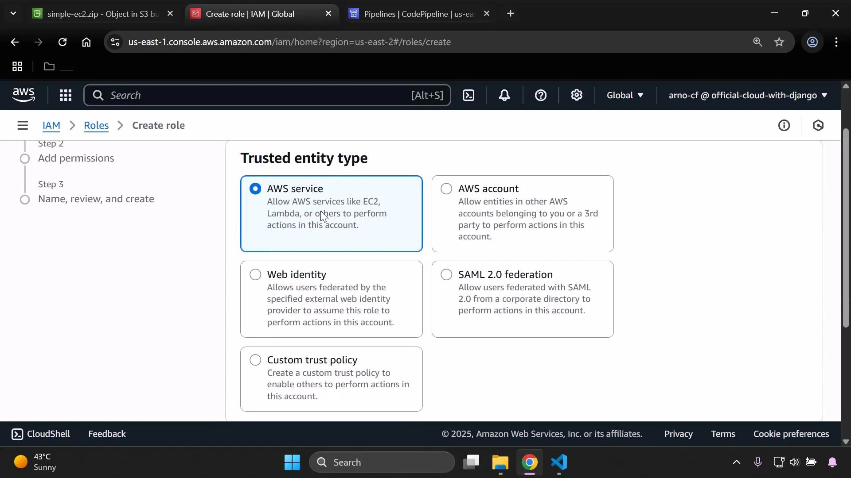Click the info icon on the Create role page
The width and height of the screenshot is (851, 478).
pyautogui.click(x=784, y=125)
